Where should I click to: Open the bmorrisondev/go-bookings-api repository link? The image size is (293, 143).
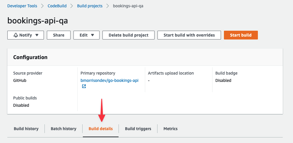(109, 80)
